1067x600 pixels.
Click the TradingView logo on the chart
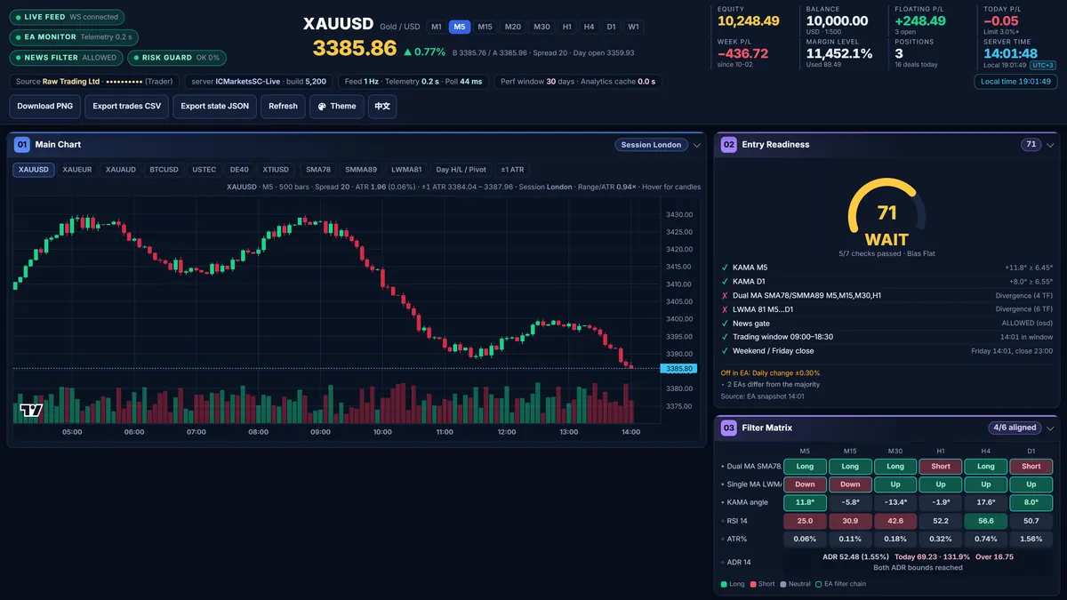(31, 411)
